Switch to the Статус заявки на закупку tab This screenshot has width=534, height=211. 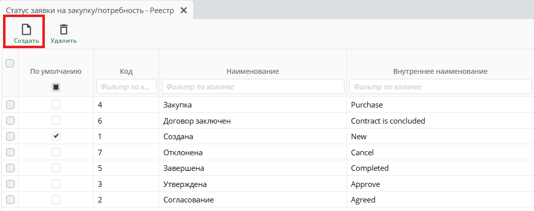[90, 11]
